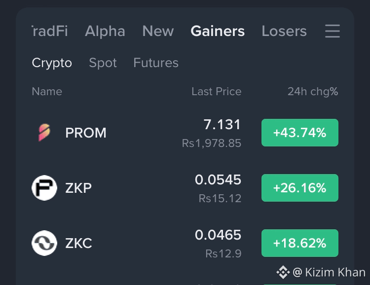This screenshot has height=285, width=370.
Task: Tap the PROM coin logo
Action: [x=44, y=133]
